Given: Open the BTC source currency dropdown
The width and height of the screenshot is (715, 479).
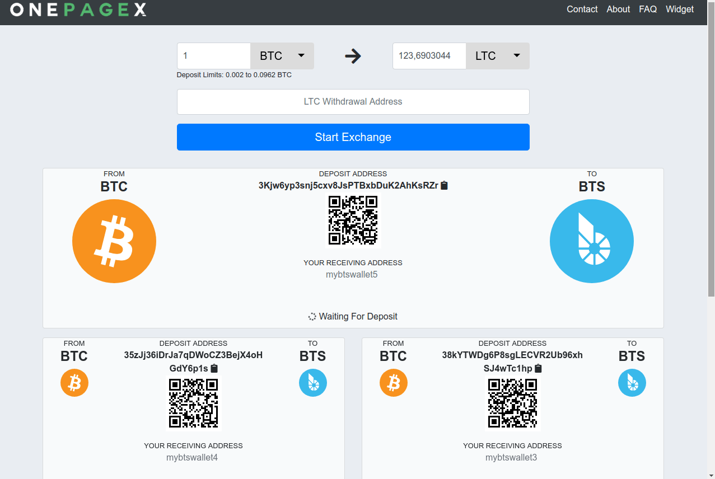Looking at the screenshot, I should (282, 56).
